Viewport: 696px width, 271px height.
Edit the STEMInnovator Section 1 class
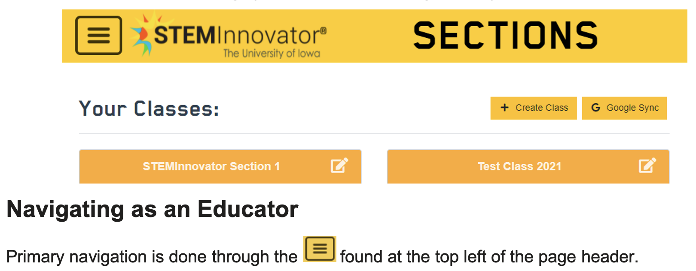(339, 166)
